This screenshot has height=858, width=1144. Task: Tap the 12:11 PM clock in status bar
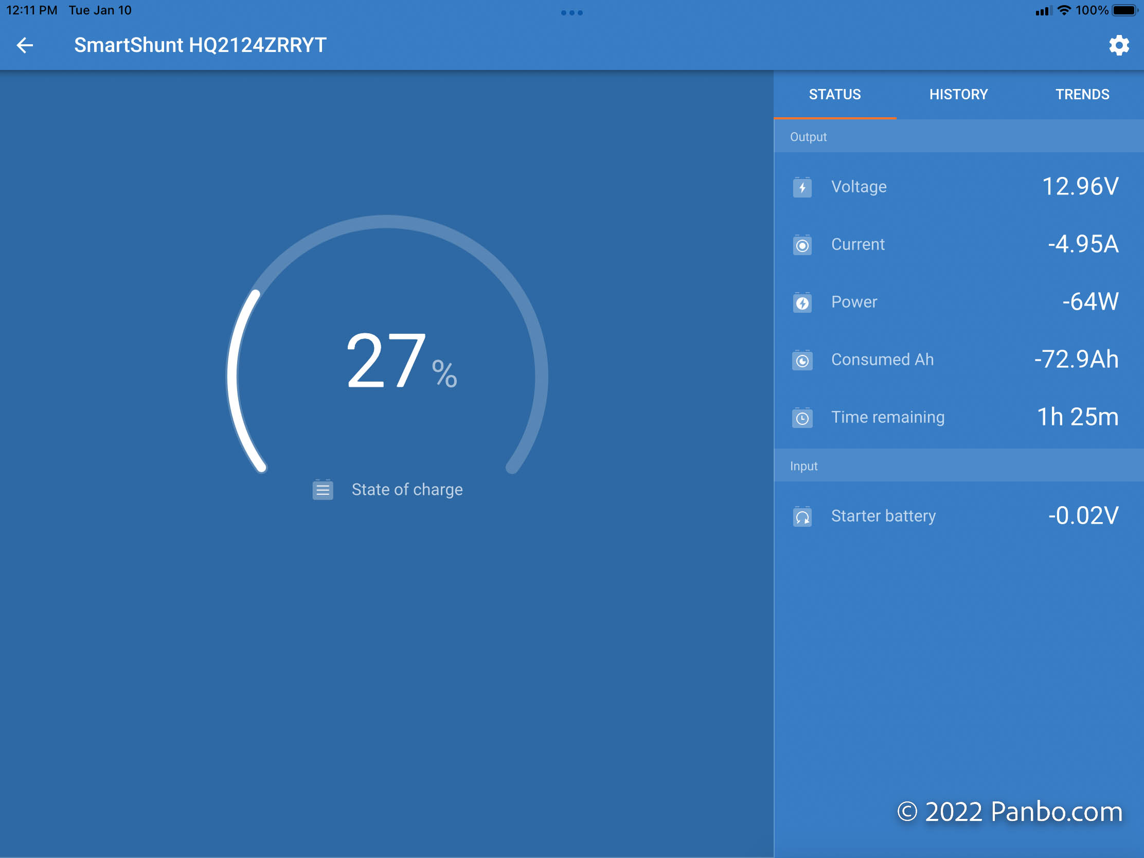[x=31, y=10]
